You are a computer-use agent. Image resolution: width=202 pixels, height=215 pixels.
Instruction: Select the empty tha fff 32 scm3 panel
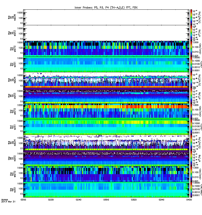pyautogui.click(x=106, y=33)
